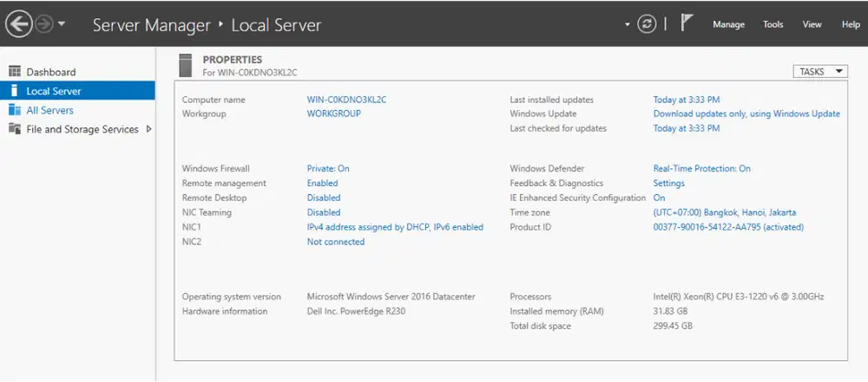Screen dimensions: 868x382
Task: Click Remote management 'Enabled' link
Action: tap(322, 183)
